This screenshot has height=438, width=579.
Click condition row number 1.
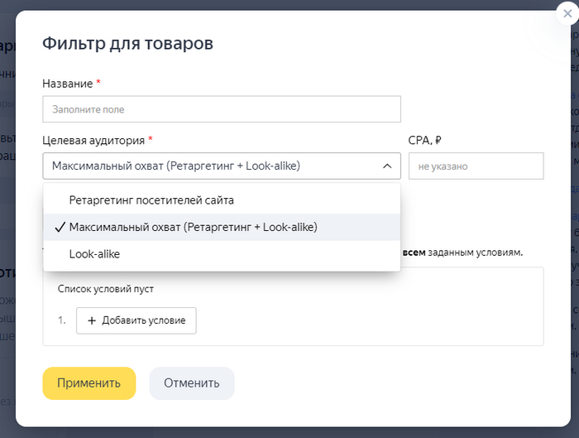[x=62, y=320]
